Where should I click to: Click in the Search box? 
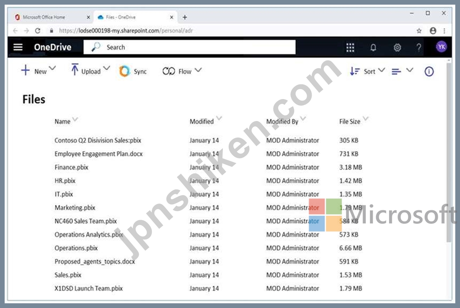(190, 47)
